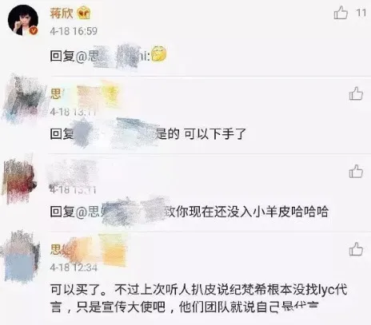The width and height of the screenshot is (371, 325).
Task: Like the comment mentioning 小羊皮哈哈哈
Action: click(x=356, y=171)
